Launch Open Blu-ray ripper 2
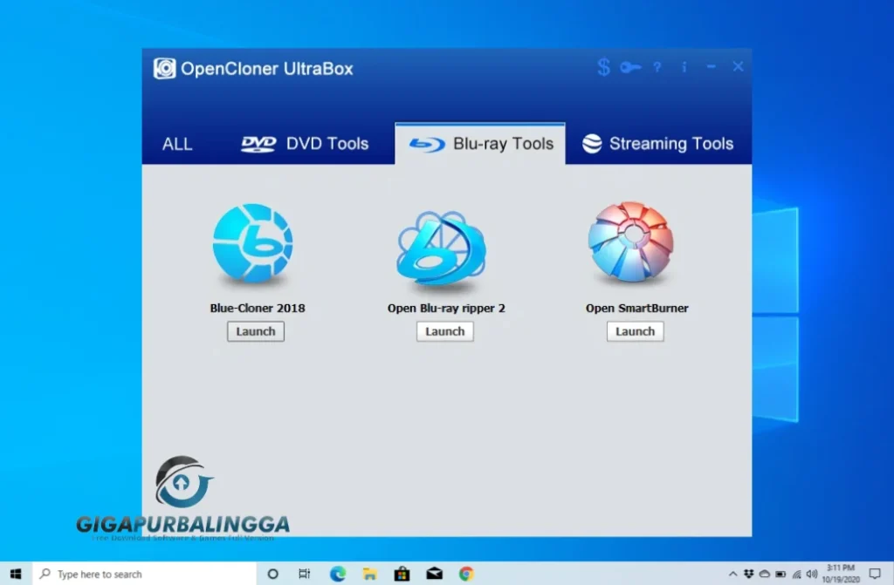894x585 pixels. pos(445,331)
